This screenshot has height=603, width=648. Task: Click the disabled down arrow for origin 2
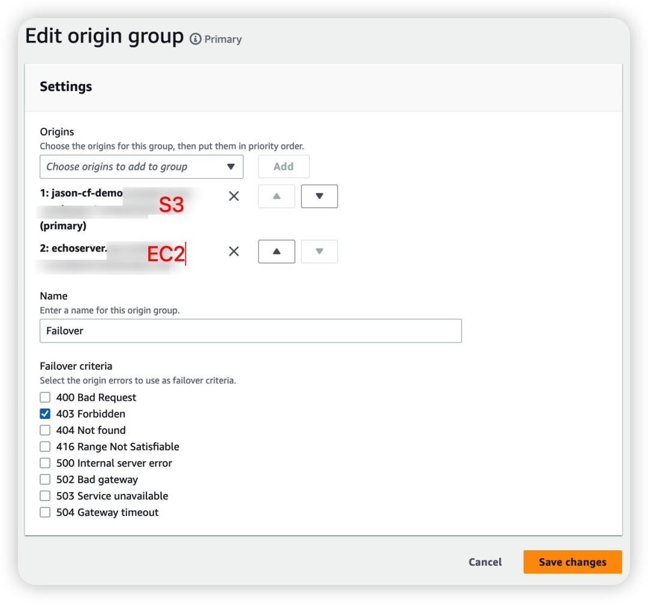(319, 251)
